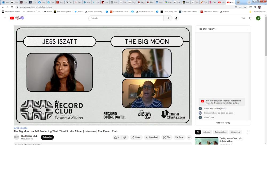Switch to the Spin YouTube tab

click(x=222, y=2)
